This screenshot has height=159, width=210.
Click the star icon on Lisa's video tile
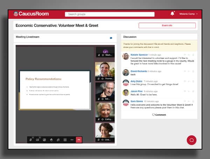click(x=103, y=140)
